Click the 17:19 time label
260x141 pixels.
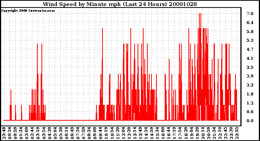tap(174, 133)
